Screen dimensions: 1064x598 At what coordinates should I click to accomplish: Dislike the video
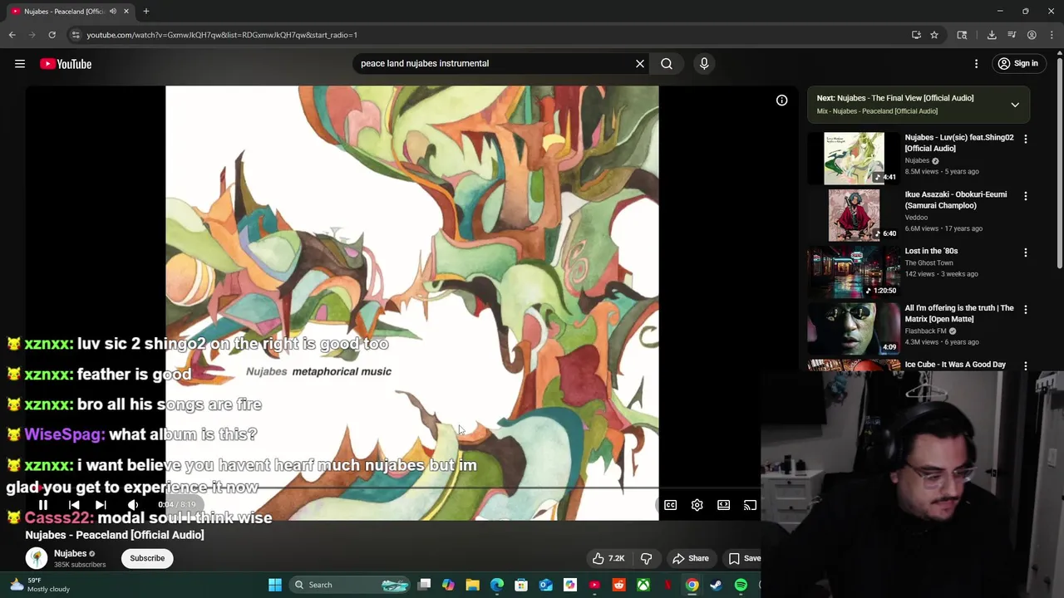pos(646,558)
